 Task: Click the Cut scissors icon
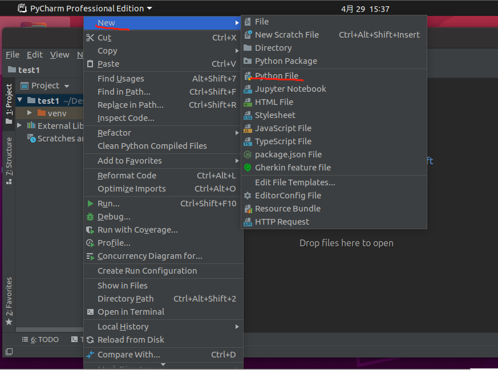tap(90, 38)
